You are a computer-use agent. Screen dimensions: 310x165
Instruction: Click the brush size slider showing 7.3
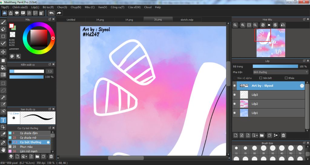[27, 71]
